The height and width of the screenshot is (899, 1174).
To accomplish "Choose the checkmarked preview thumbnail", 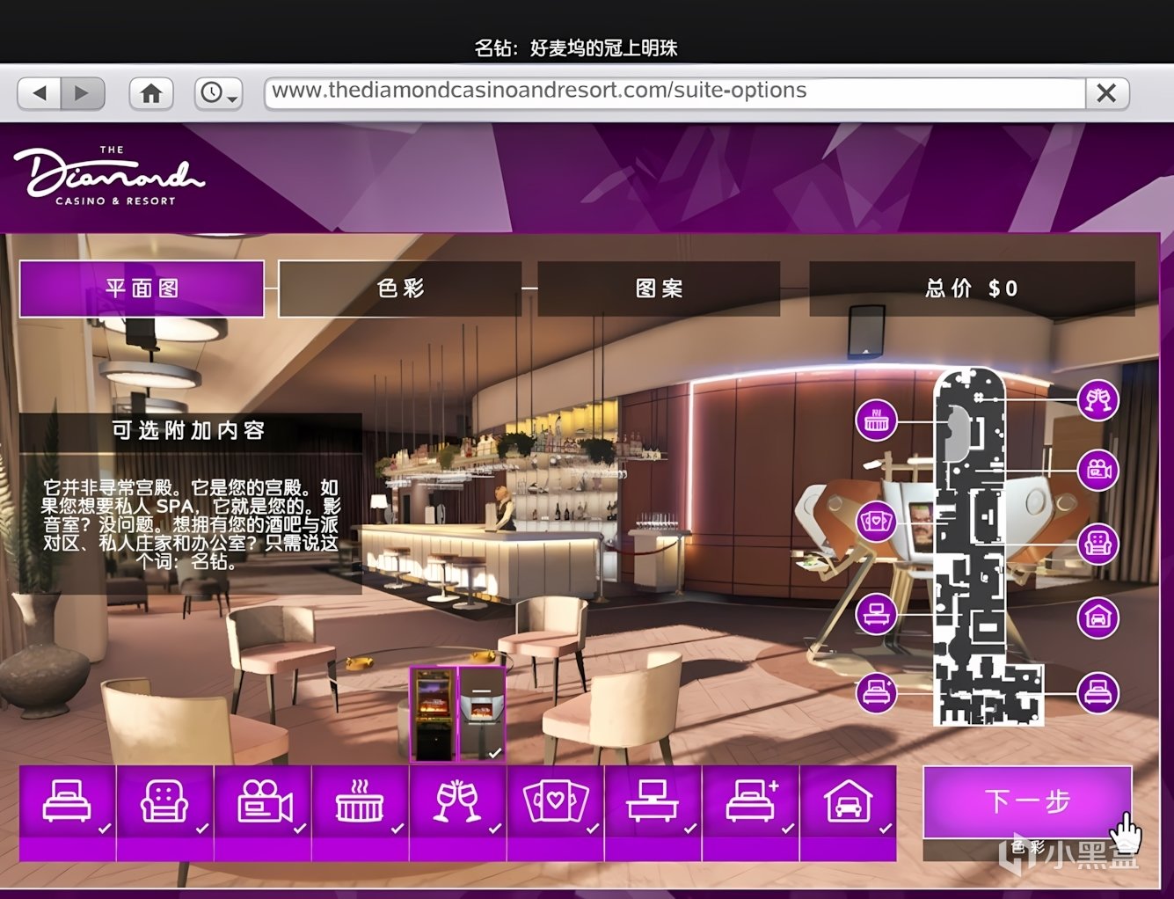I will (482, 713).
